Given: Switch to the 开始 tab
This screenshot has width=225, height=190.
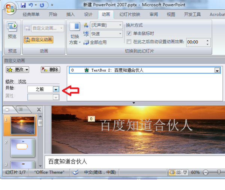Looking at the screenshot, I should 53,15.
